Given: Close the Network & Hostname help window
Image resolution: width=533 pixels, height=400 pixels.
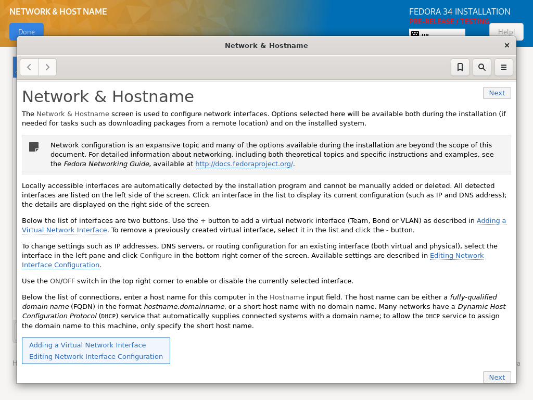Looking at the screenshot, I should 507,45.
